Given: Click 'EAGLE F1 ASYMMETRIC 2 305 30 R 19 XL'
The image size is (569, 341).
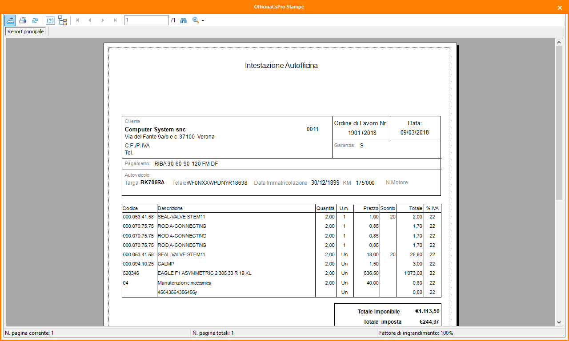Looking at the screenshot, I should click(x=204, y=274).
